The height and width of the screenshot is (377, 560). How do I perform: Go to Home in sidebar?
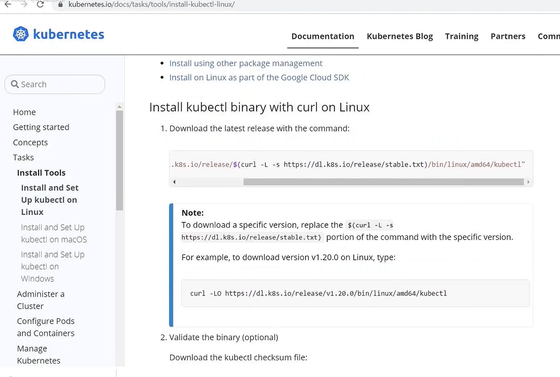click(x=25, y=112)
